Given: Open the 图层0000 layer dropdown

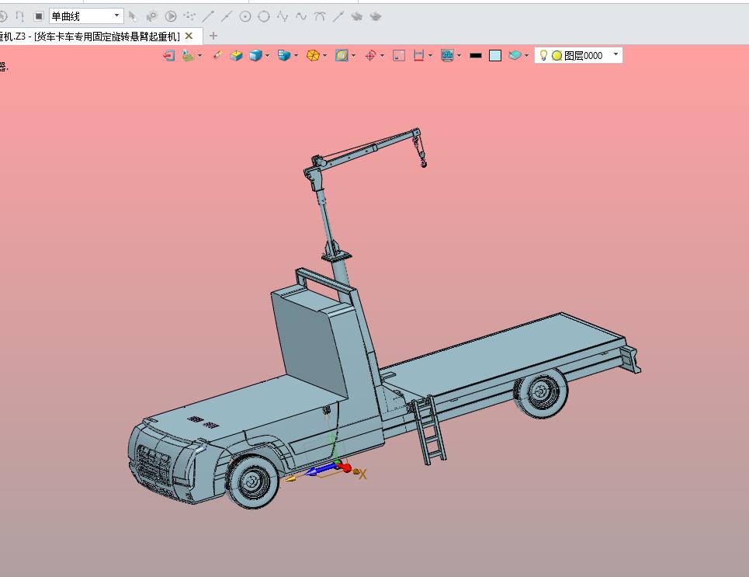Looking at the screenshot, I should (615, 54).
